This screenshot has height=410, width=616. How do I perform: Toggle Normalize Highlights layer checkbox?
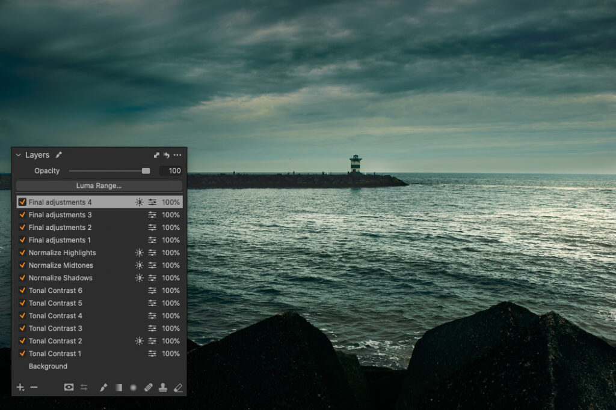pyautogui.click(x=22, y=253)
